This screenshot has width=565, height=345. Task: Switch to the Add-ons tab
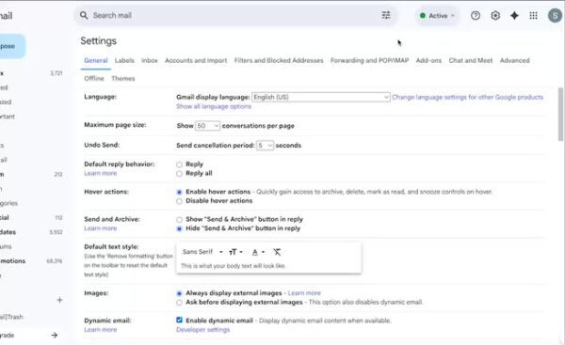pyautogui.click(x=428, y=60)
